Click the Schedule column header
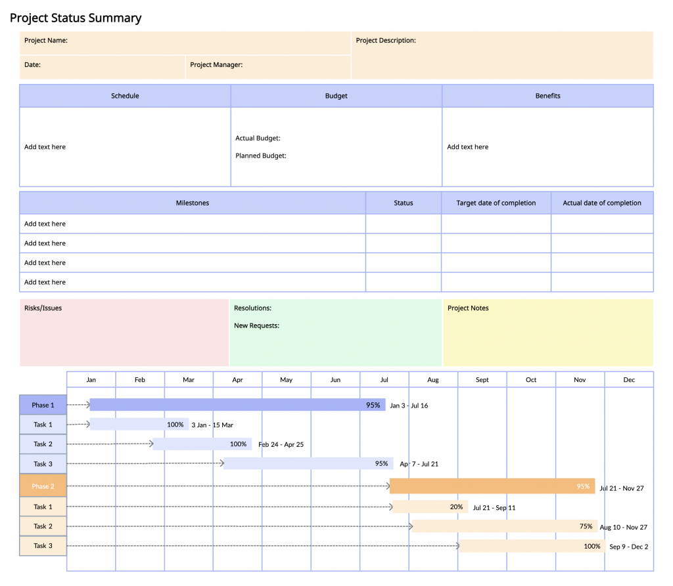673x586 pixels. pos(125,96)
